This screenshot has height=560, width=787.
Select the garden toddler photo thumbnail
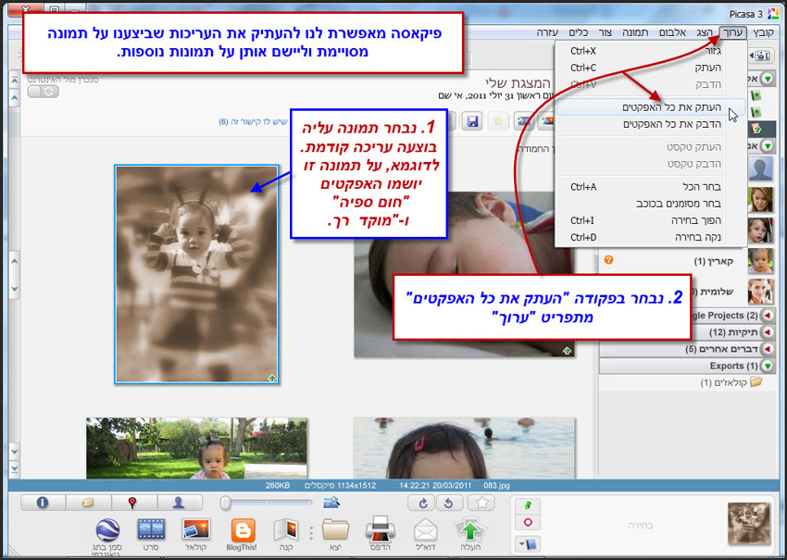tap(196, 448)
